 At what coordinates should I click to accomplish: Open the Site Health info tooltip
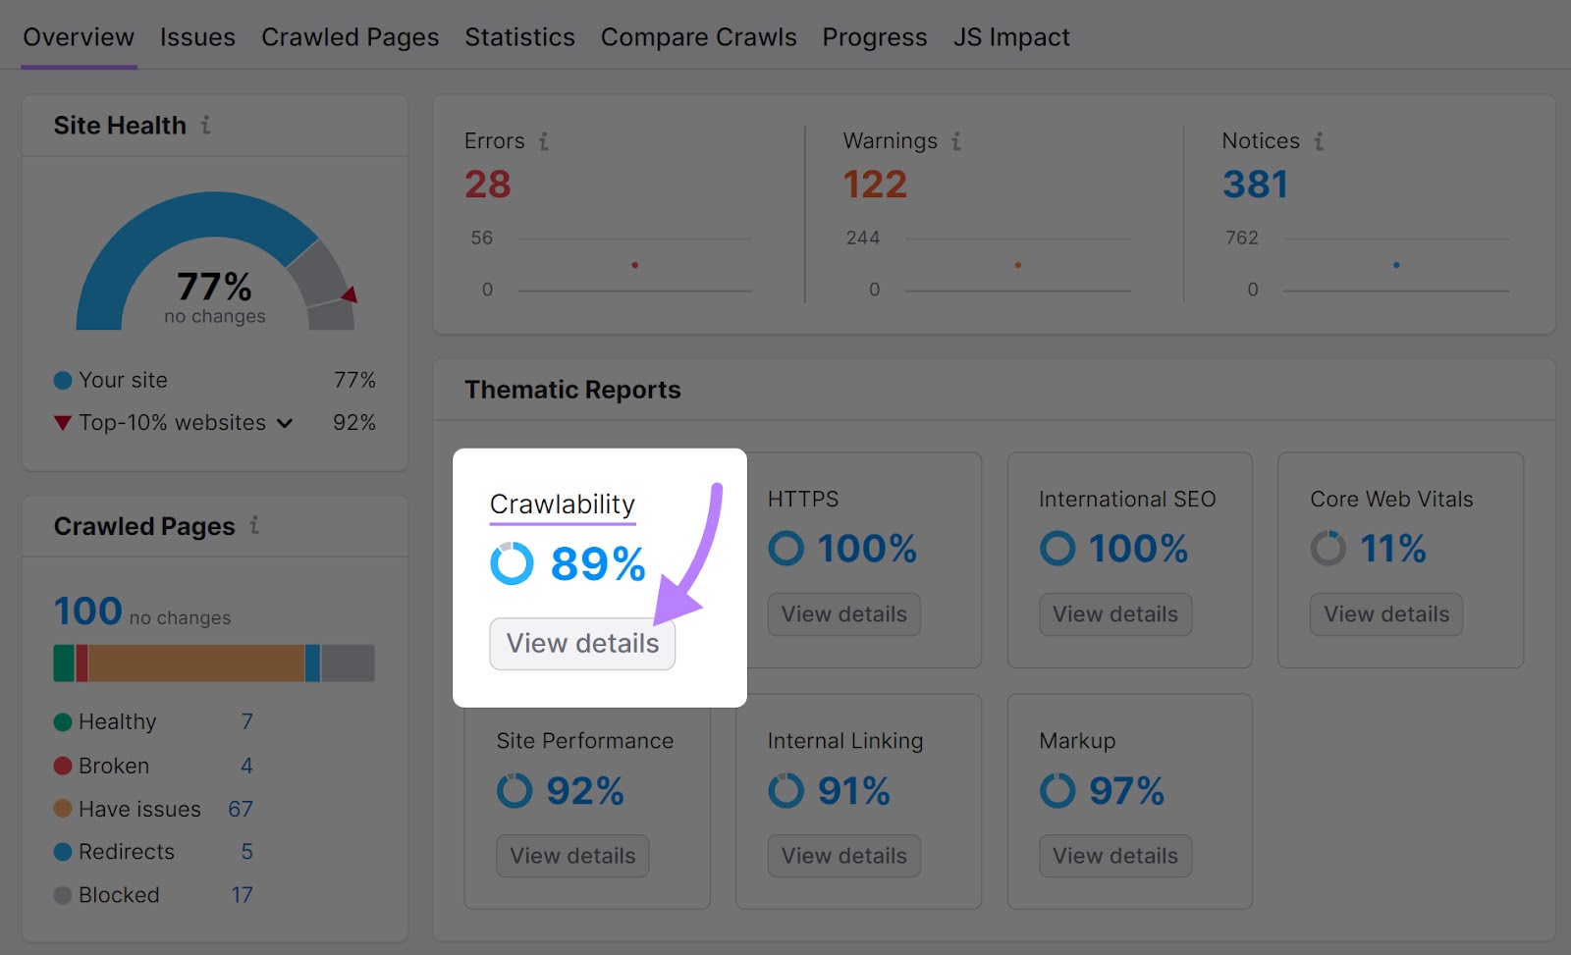tap(204, 126)
